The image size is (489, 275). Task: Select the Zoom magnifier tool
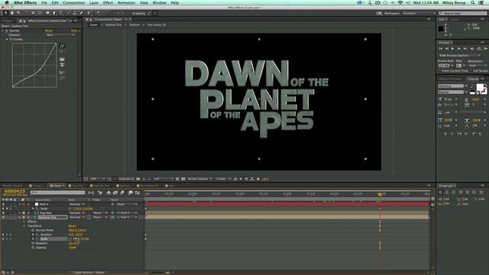click(x=18, y=13)
